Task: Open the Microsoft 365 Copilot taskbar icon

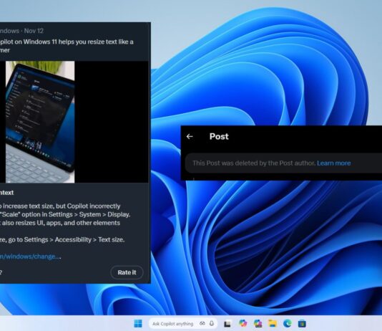Action: pyautogui.click(x=258, y=323)
